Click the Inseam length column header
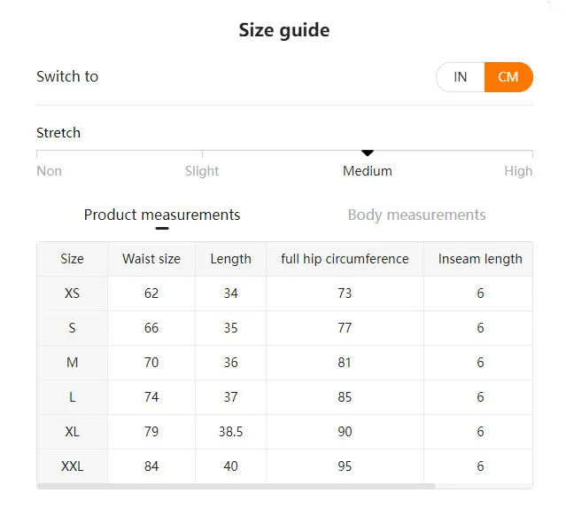 point(480,259)
